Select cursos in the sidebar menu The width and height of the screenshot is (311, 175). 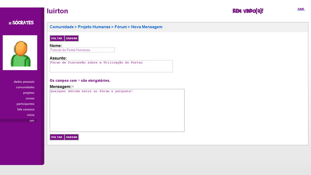coord(30,99)
